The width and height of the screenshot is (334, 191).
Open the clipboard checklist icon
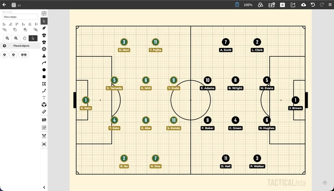237,5
